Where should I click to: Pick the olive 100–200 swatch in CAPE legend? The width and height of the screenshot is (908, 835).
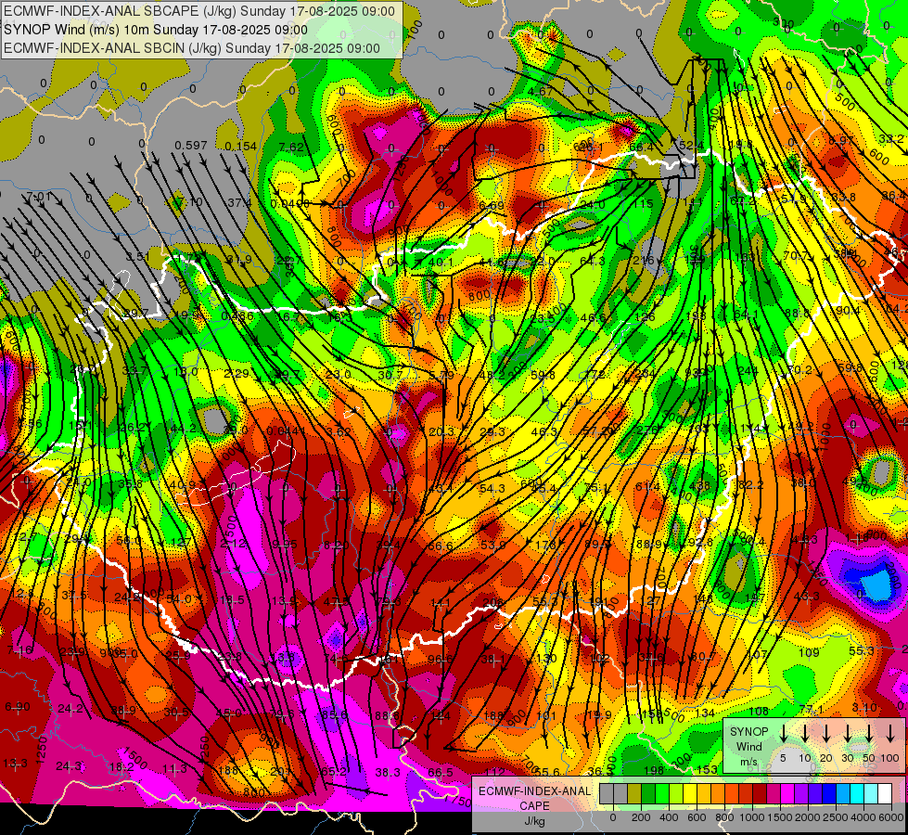pos(634,793)
